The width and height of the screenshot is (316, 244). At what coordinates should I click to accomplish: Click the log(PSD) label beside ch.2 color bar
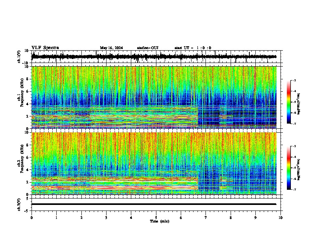coord(298,169)
